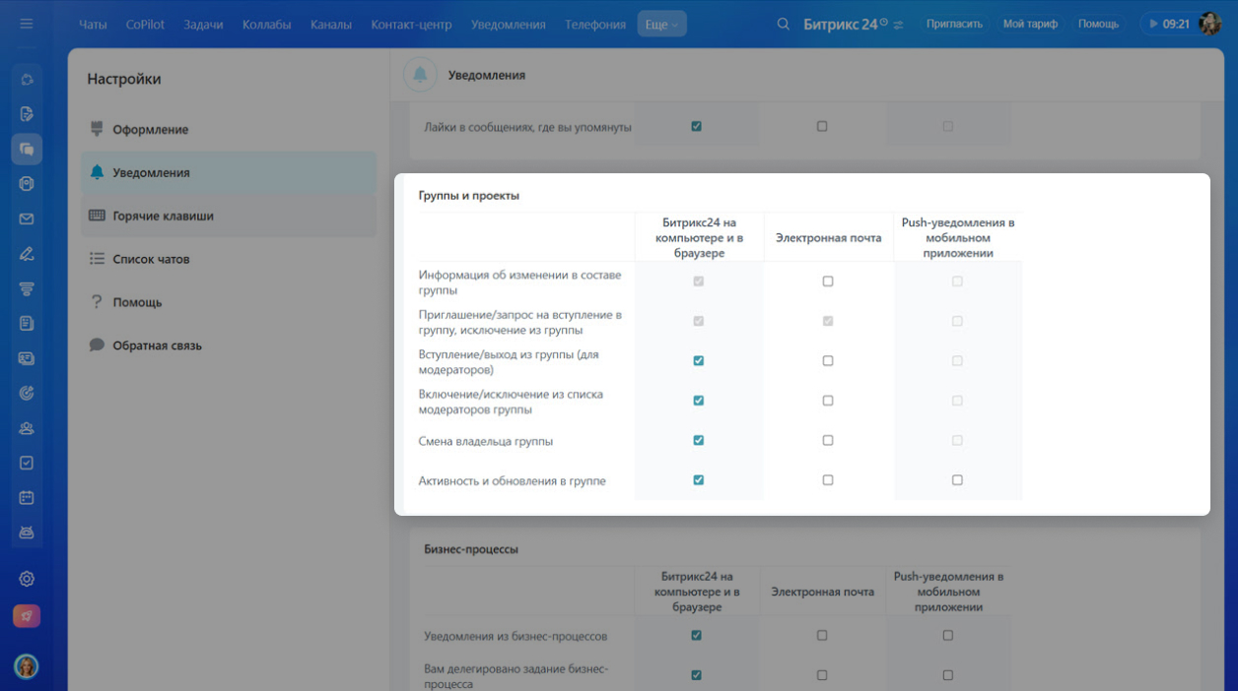Open the mail envelope icon in left sidebar

tap(27, 219)
